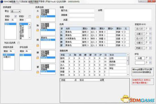This screenshot has width=156, height=104.
Task: Adjust the 斗魂 talisman value stepper
Action: tap(150, 58)
